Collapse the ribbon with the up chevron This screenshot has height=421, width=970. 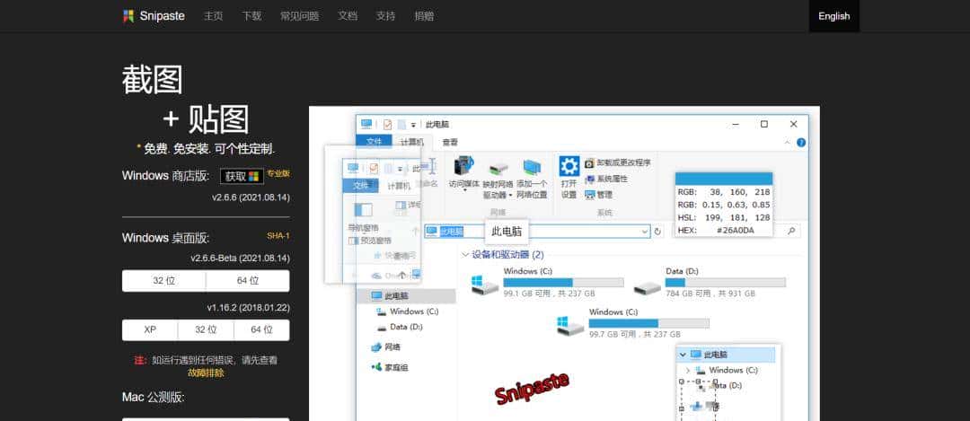pos(788,142)
